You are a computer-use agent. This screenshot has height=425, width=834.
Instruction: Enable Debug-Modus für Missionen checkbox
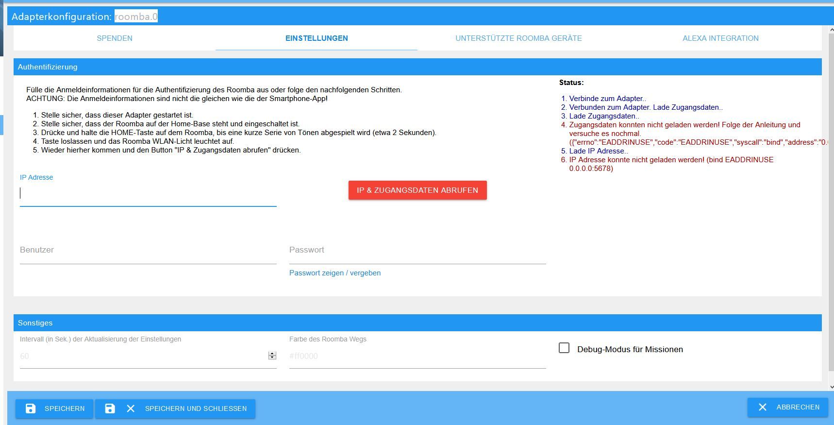pos(564,348)
